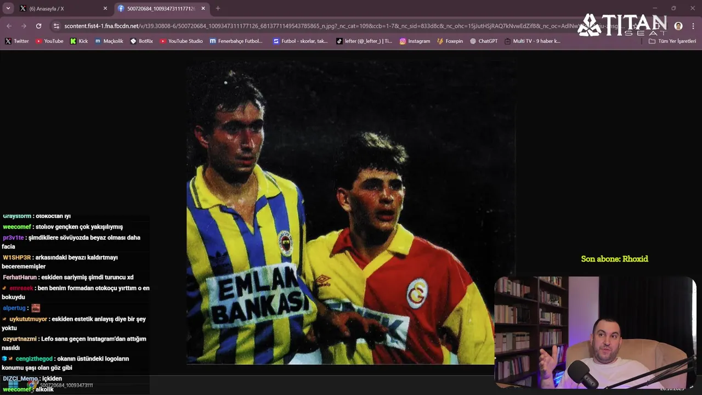Open the lefter TikTok bookmark

pyautogui.click(x=364, y=41)
